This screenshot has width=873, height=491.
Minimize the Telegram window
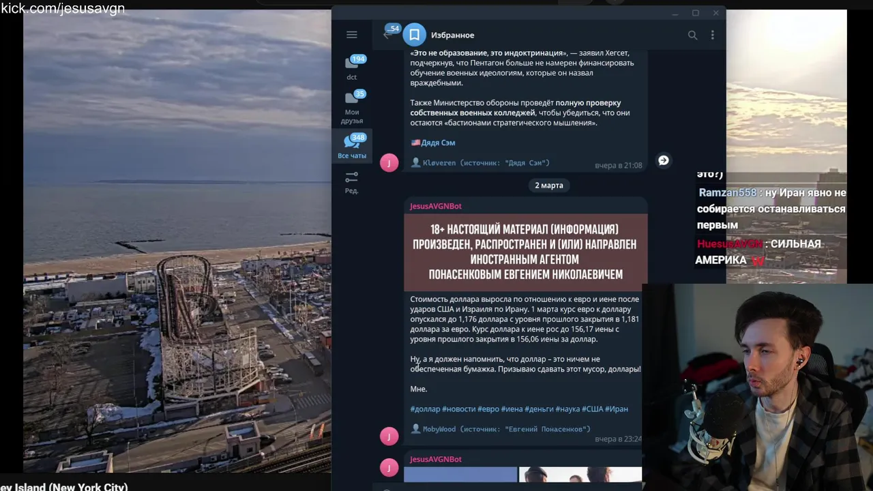pos(675,13)
